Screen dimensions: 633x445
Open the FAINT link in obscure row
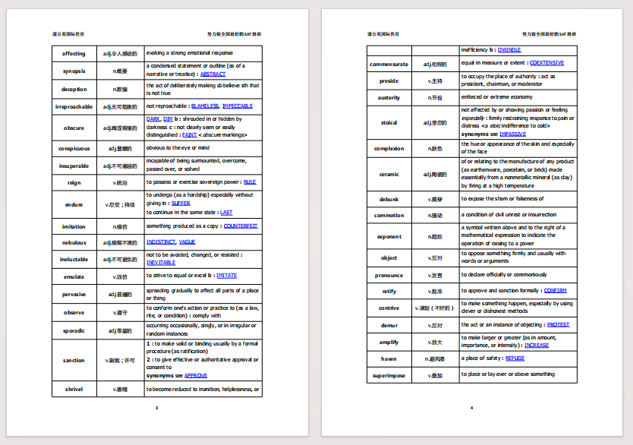point(189,134)
